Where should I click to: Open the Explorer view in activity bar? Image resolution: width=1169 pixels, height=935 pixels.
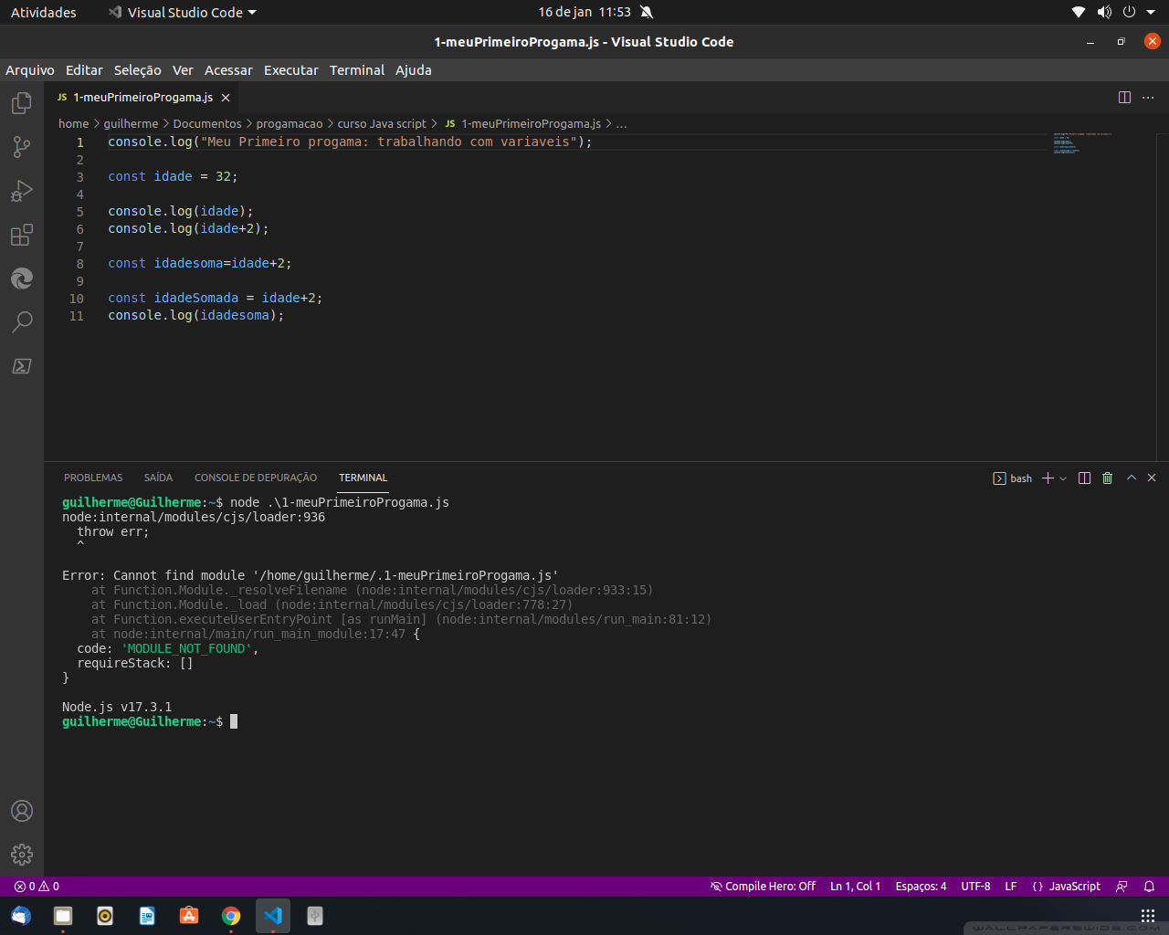pyautogui.click(x=22, y=103)
